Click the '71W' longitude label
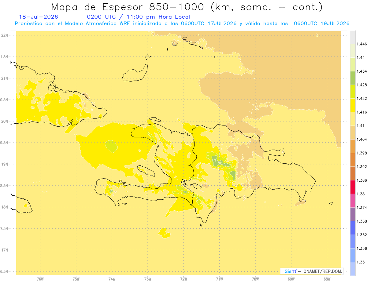Image resolution: width=367 pixels, height=283 pixels. 219,279
